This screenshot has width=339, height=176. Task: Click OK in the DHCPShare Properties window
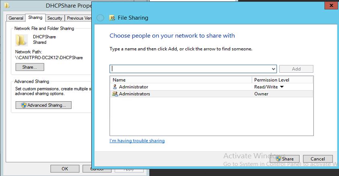(x=65, y=169)
